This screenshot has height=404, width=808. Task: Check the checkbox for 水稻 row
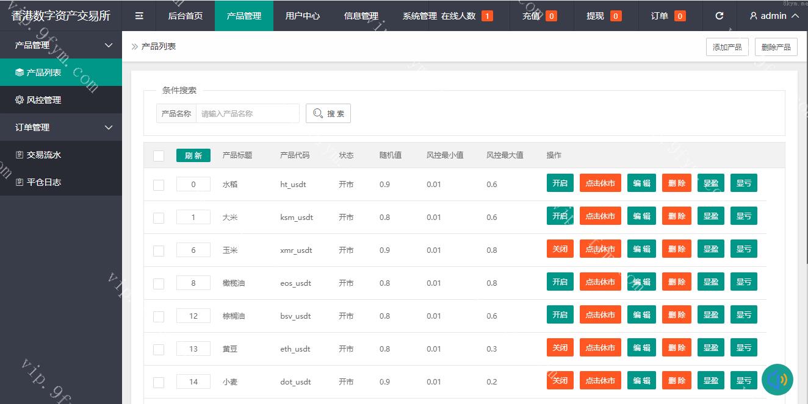(x=159, y=185)
